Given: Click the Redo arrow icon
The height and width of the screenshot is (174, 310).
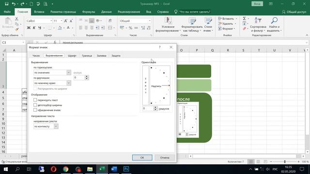Looking at the screenshot, I should [22, 4].
